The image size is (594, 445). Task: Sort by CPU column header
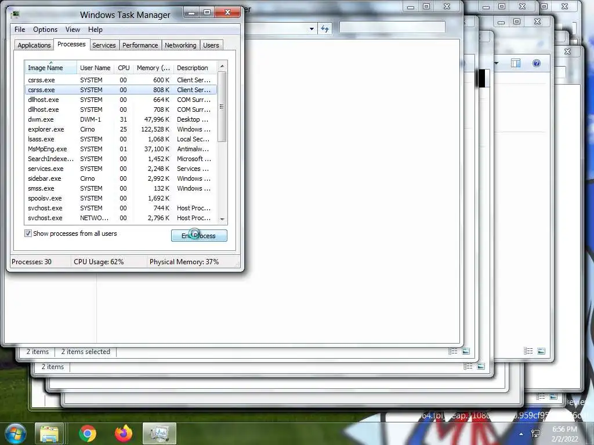point(124,68)
